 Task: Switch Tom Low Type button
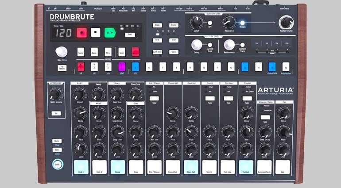coord(229,99)
